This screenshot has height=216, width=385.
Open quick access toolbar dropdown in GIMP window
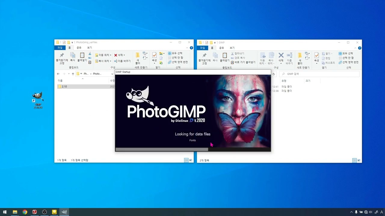pyautogui.click(x=215, y=43)
